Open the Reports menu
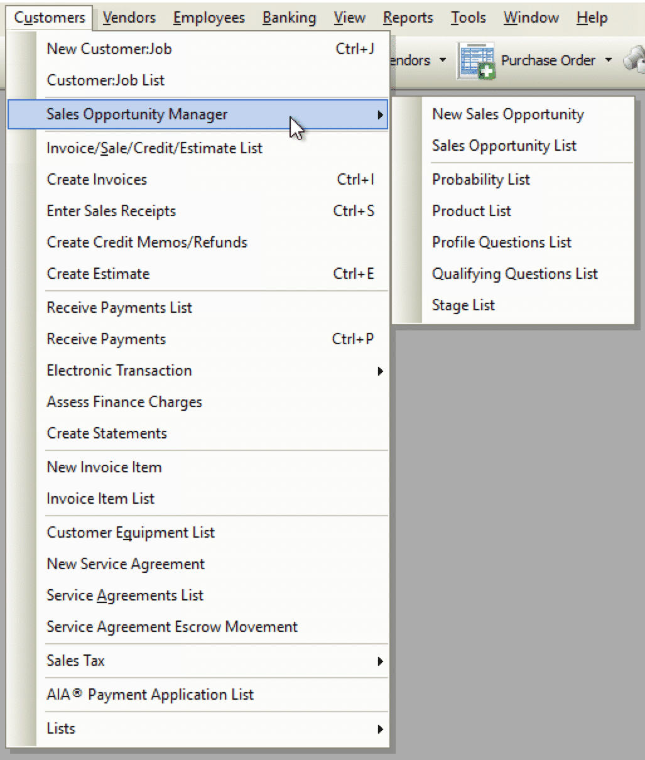645x760 pixels. (408, 18)
